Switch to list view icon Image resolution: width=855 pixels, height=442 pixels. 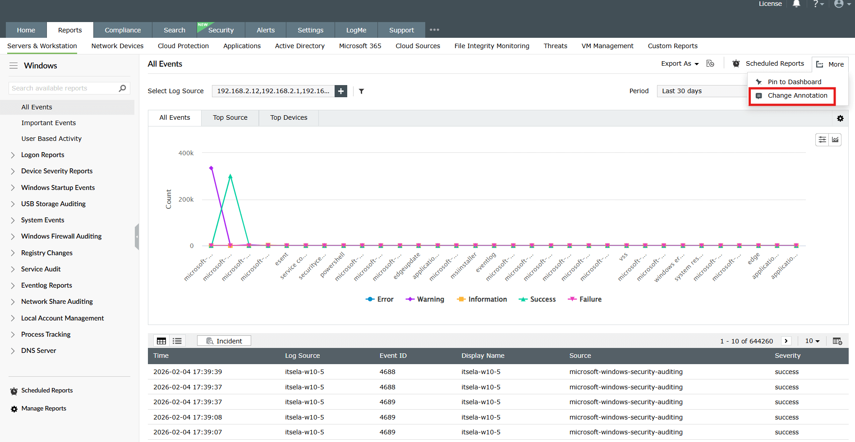pos(177,341)
